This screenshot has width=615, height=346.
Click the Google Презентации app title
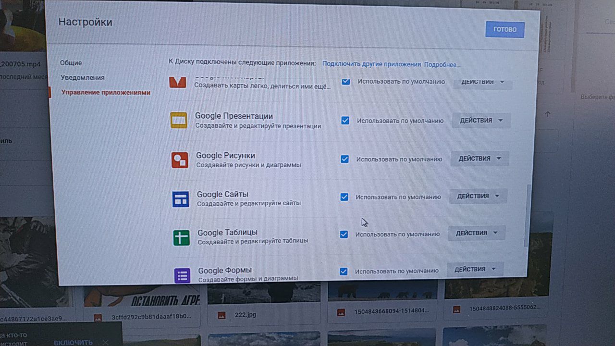click(234, 116)
